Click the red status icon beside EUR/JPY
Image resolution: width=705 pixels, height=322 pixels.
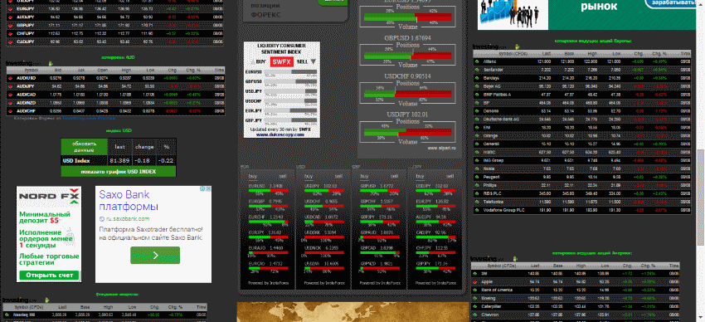tap(10, 8)
